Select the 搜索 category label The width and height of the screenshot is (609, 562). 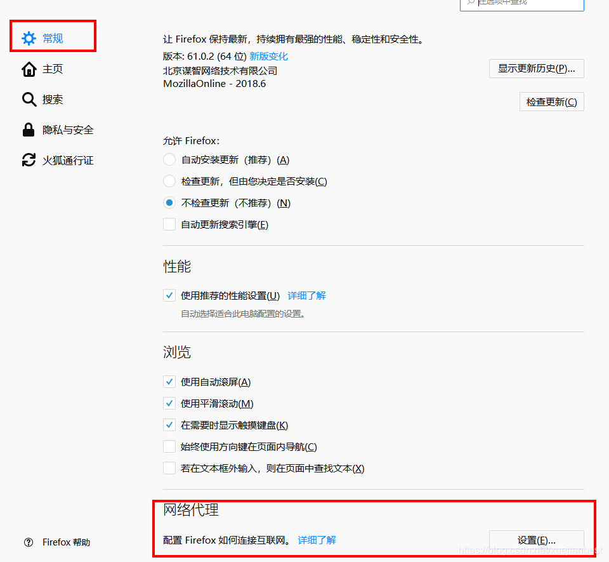click(x=53, y=100)
